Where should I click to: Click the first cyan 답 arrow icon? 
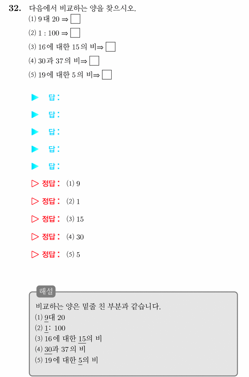pyautogui.click(x=35, y=98)
